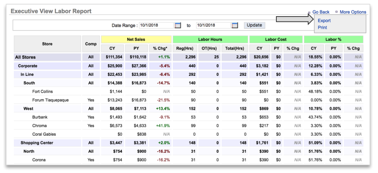
Task: Click the small square icon beside More Options
Action: [336, 12]
